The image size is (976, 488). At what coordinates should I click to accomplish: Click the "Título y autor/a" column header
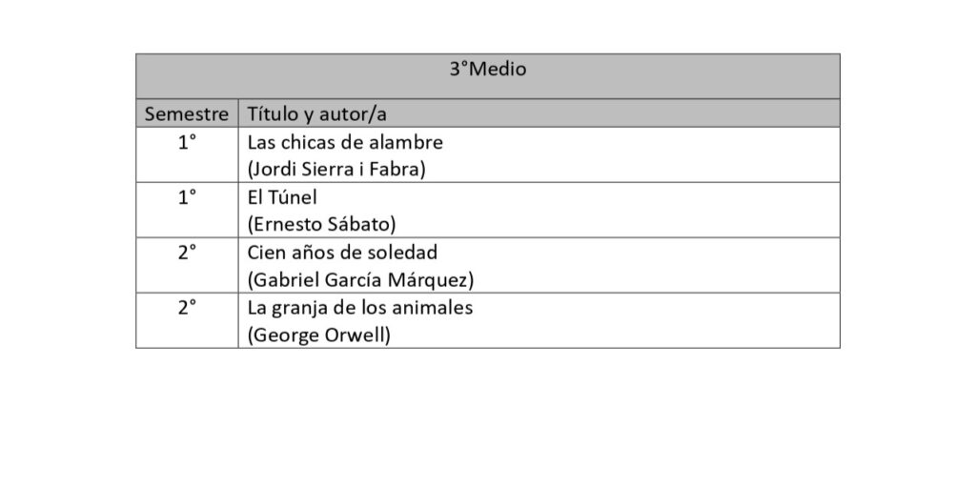(x=317, y=114)
